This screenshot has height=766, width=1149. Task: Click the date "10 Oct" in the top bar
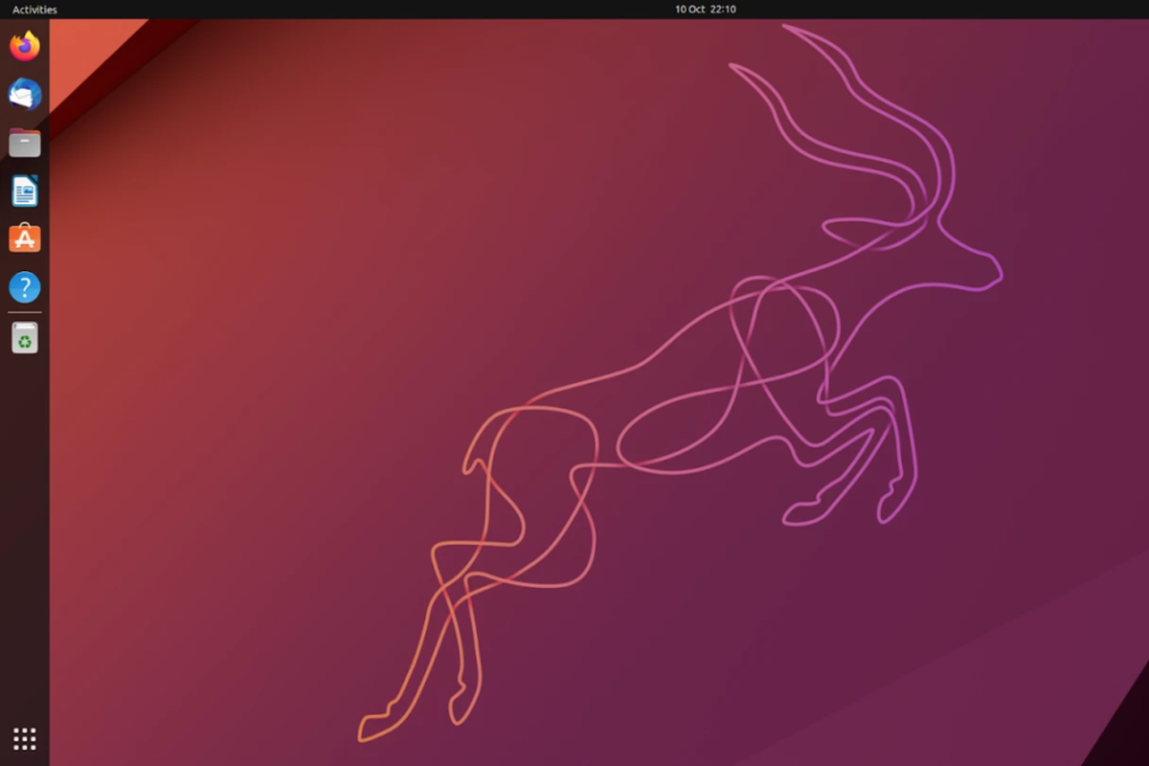688,10
